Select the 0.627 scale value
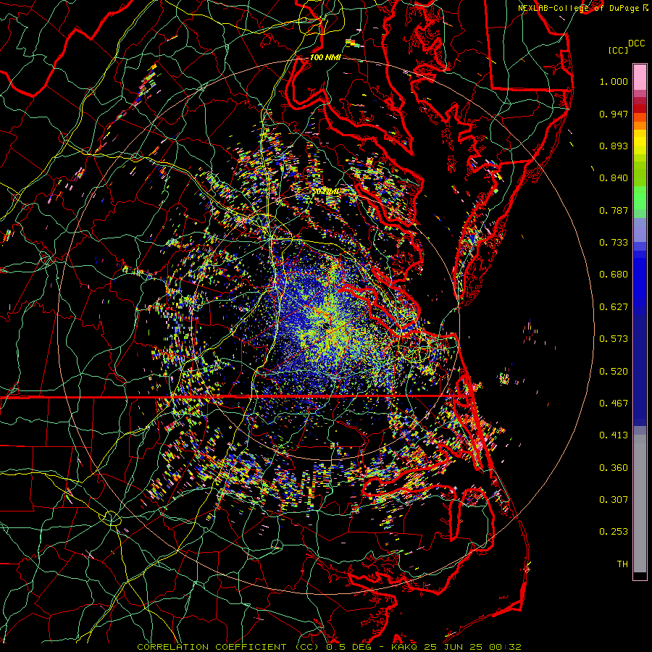The height and width of the screenshot is (652, 652). (x=614, y=307)
